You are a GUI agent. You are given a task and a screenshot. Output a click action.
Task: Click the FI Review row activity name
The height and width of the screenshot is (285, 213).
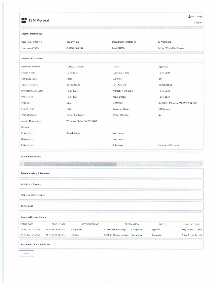click(x=74, y=235)
